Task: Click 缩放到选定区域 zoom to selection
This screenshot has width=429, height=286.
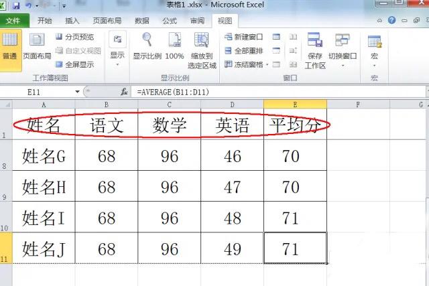Action: pyautogui.click(x=202, y=51)
